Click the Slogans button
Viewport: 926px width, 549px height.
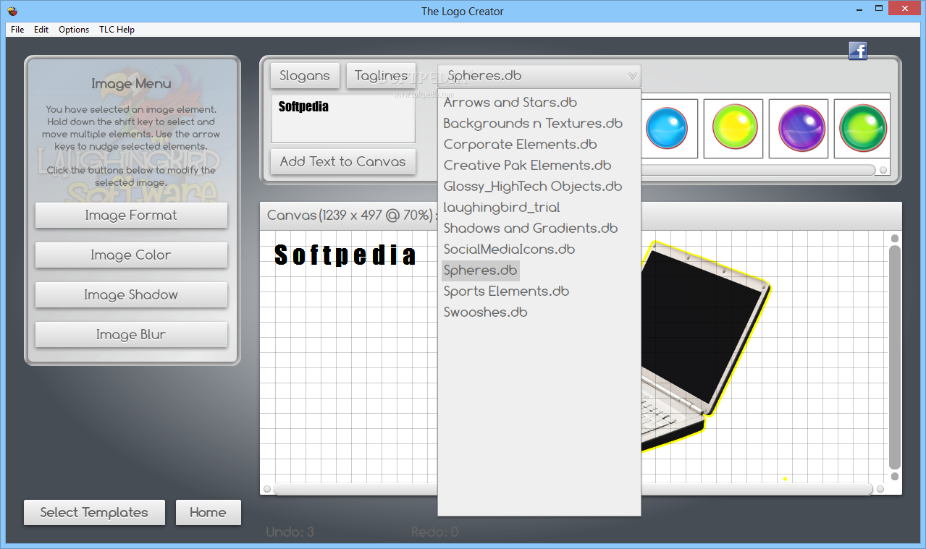coord(305,75)
